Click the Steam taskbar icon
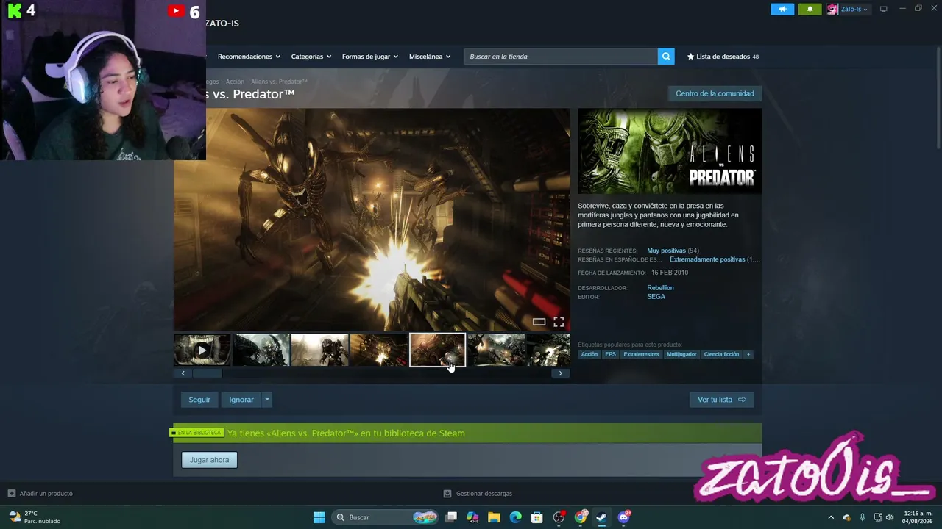Image resolution: width=942 pixels, height=529 pixels. tap(602, 517)
